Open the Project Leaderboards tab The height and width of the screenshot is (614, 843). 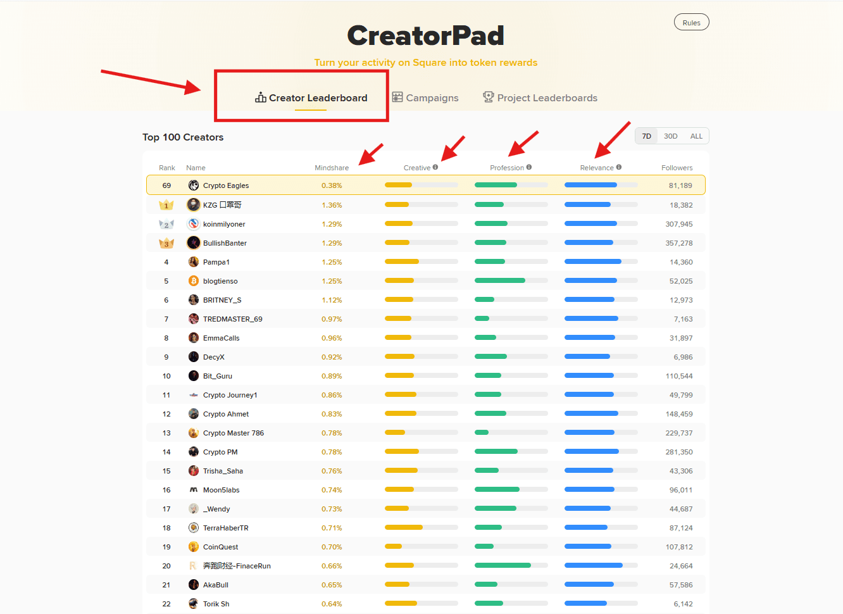click(x=540, y=97)
